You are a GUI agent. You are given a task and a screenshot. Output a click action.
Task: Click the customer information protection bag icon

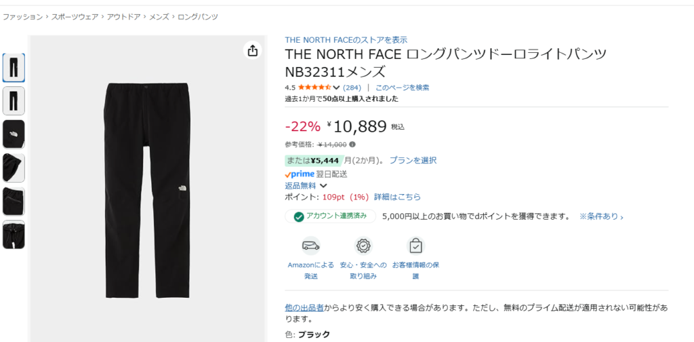[415, 246]
